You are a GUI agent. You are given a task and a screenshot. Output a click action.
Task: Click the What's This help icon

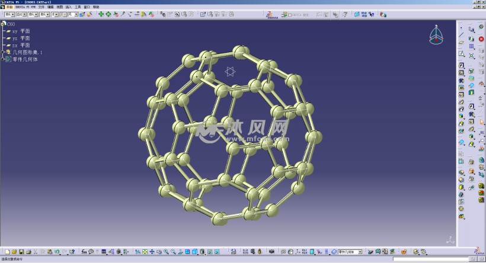tap(72, 252)
